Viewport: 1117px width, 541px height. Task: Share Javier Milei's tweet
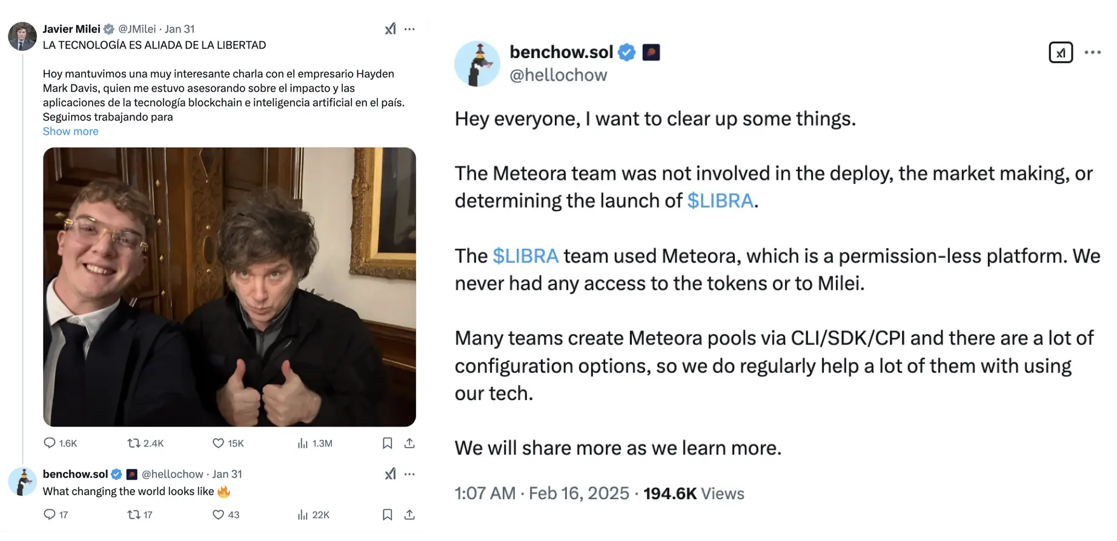(x=409, y=443)
